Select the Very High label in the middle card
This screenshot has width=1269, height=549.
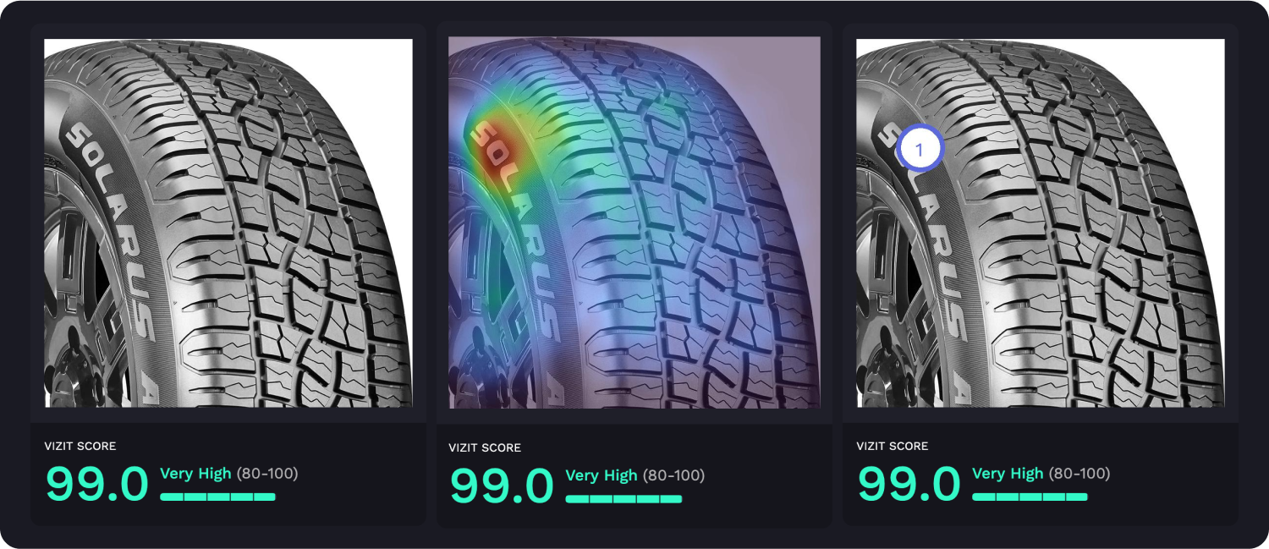(602, 475)
